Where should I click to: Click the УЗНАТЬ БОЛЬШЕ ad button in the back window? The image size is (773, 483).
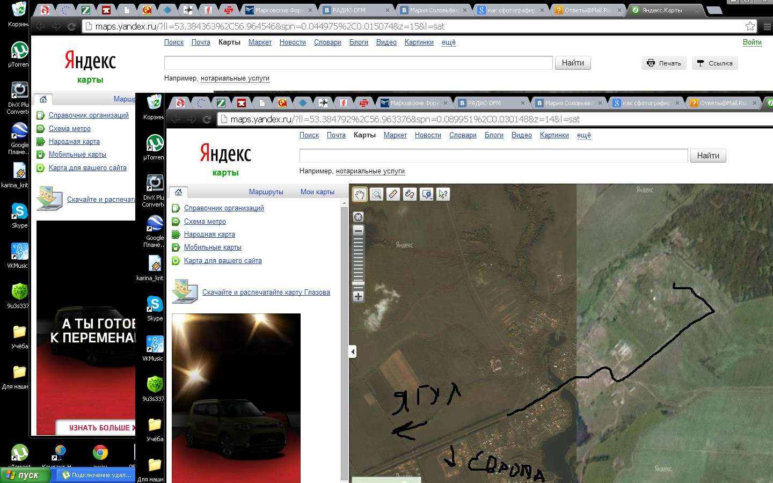click(97, 428)
